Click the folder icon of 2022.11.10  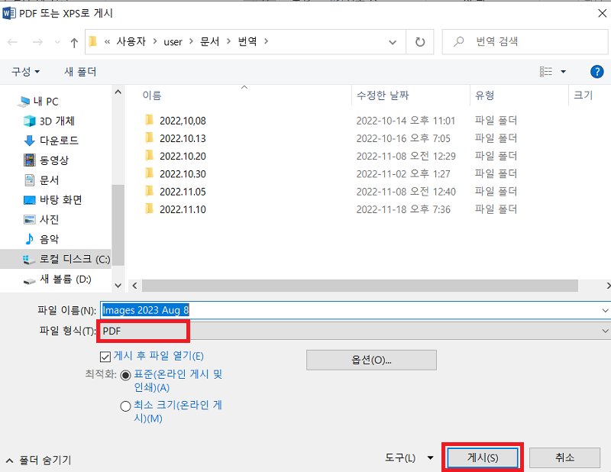[149, 209]
